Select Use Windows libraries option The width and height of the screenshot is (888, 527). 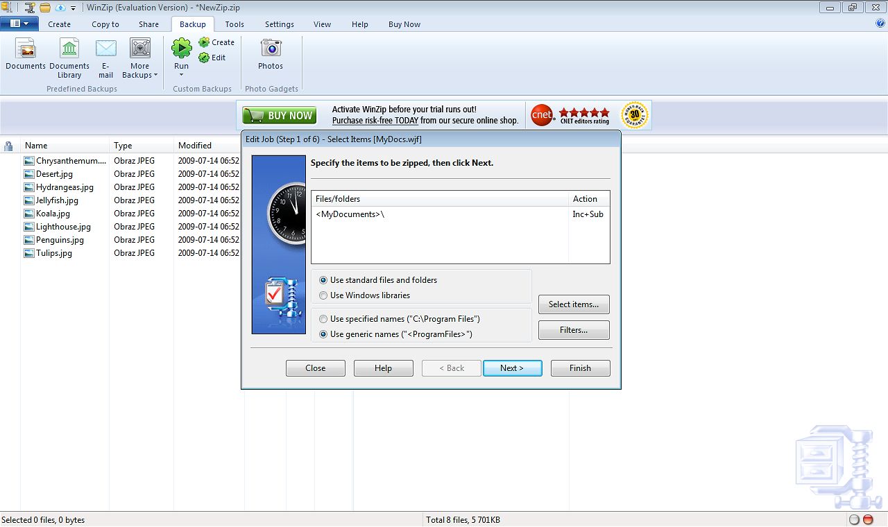tap(364, 295)
